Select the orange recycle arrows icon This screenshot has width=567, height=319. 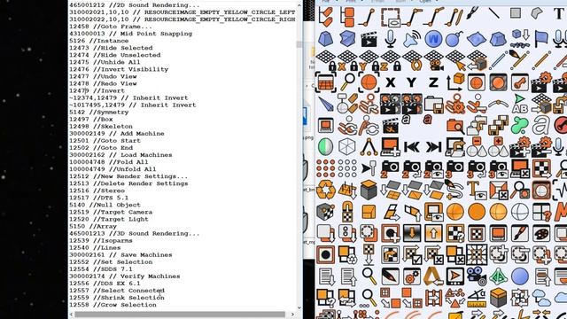coord(325,190)
